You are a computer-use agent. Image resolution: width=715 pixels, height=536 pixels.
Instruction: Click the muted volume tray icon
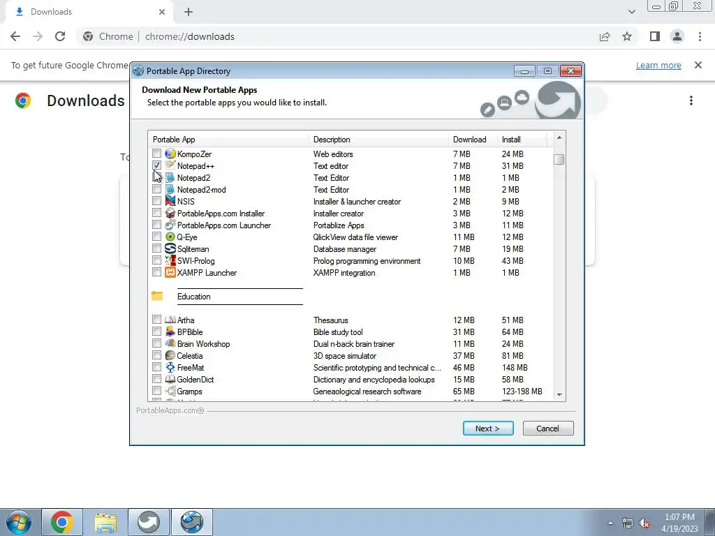[644, 523]
